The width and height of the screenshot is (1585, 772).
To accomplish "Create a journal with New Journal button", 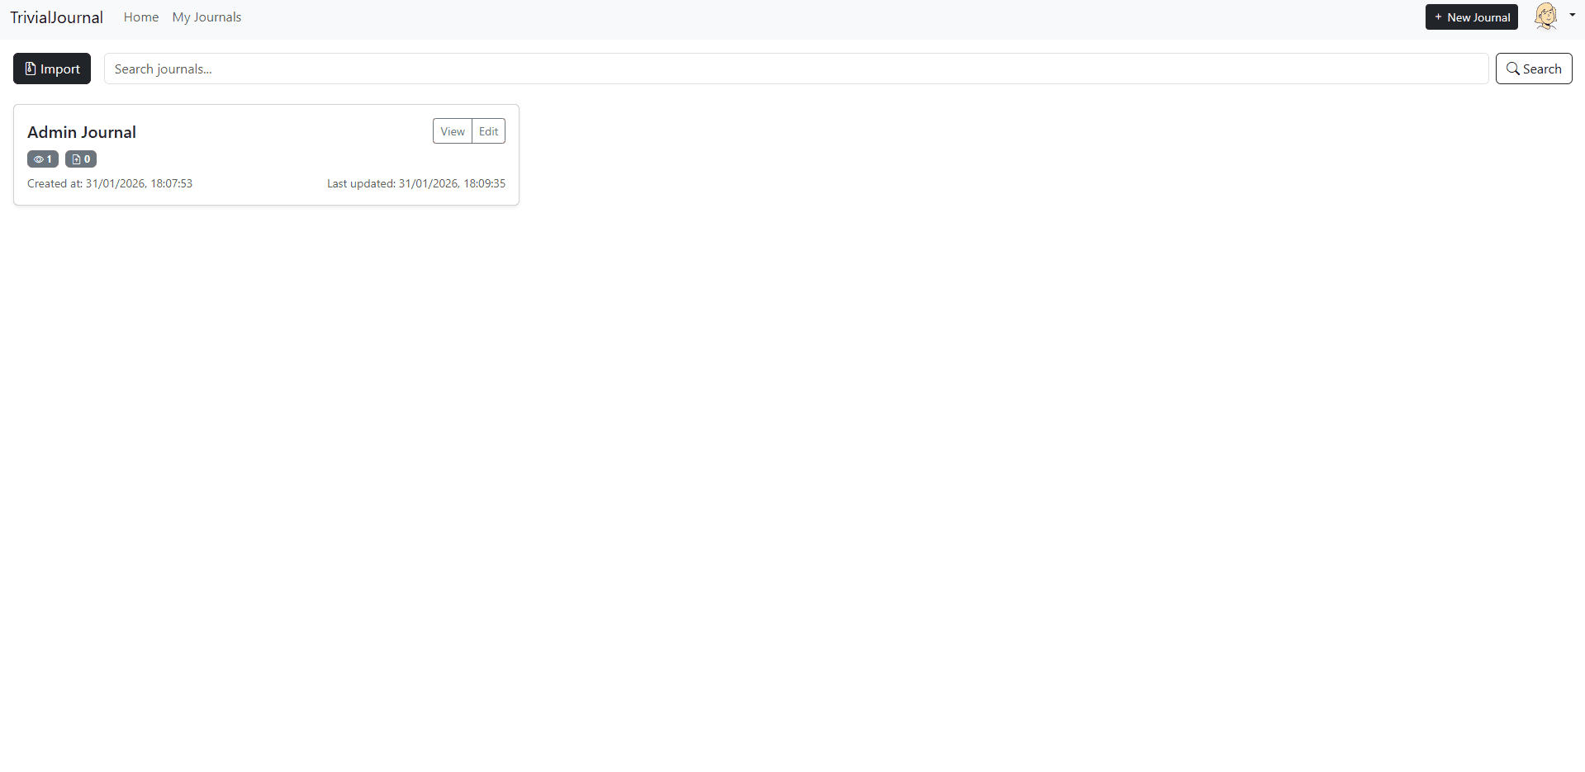I will coord(1471,17).
